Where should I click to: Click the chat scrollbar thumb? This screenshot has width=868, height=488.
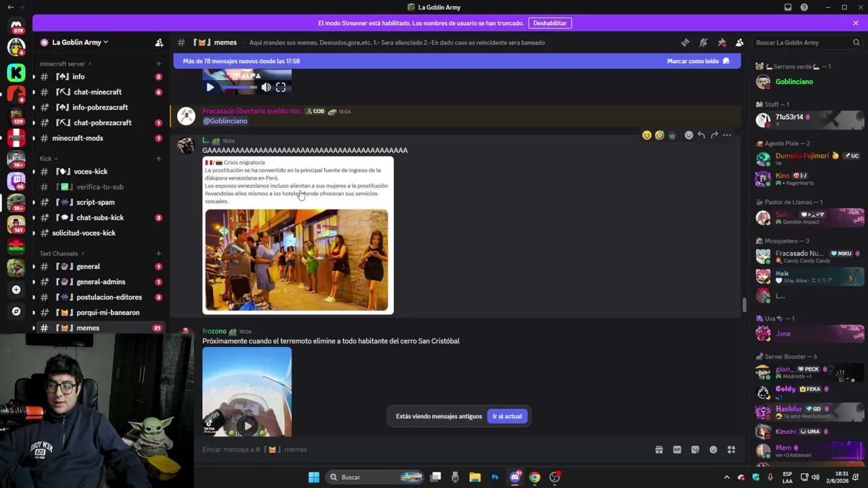point(744,305)
